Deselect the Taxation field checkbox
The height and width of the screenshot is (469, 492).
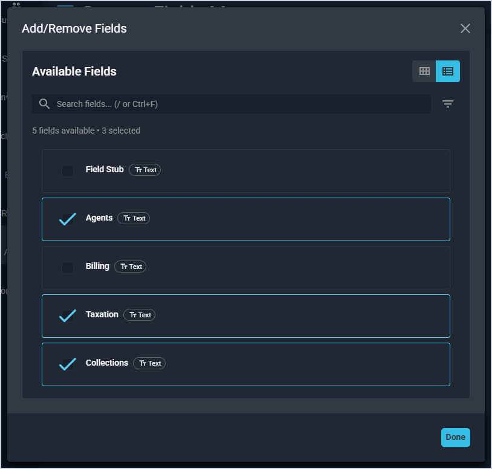(68, 315)
